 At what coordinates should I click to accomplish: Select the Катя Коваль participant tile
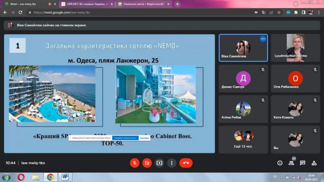295,109
